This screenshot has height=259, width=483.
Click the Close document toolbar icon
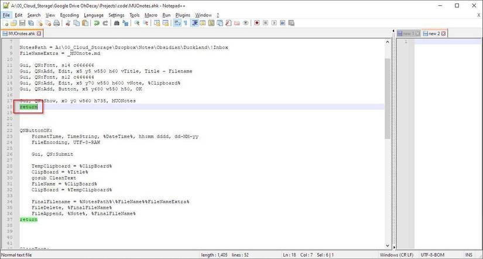39,23
